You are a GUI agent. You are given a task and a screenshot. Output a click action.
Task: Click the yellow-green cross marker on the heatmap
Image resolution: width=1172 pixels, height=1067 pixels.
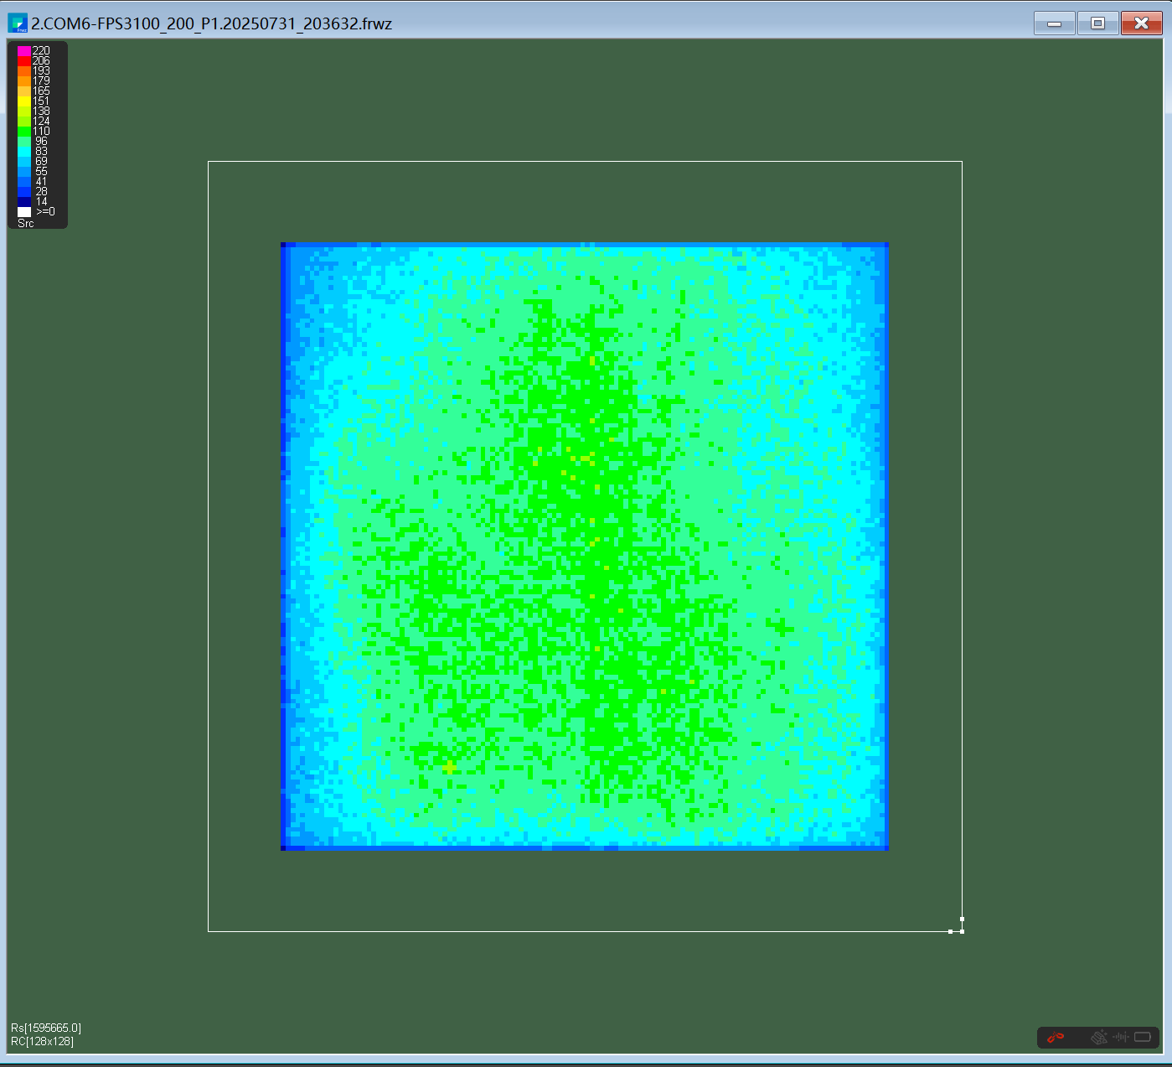(x=449, y=767)
